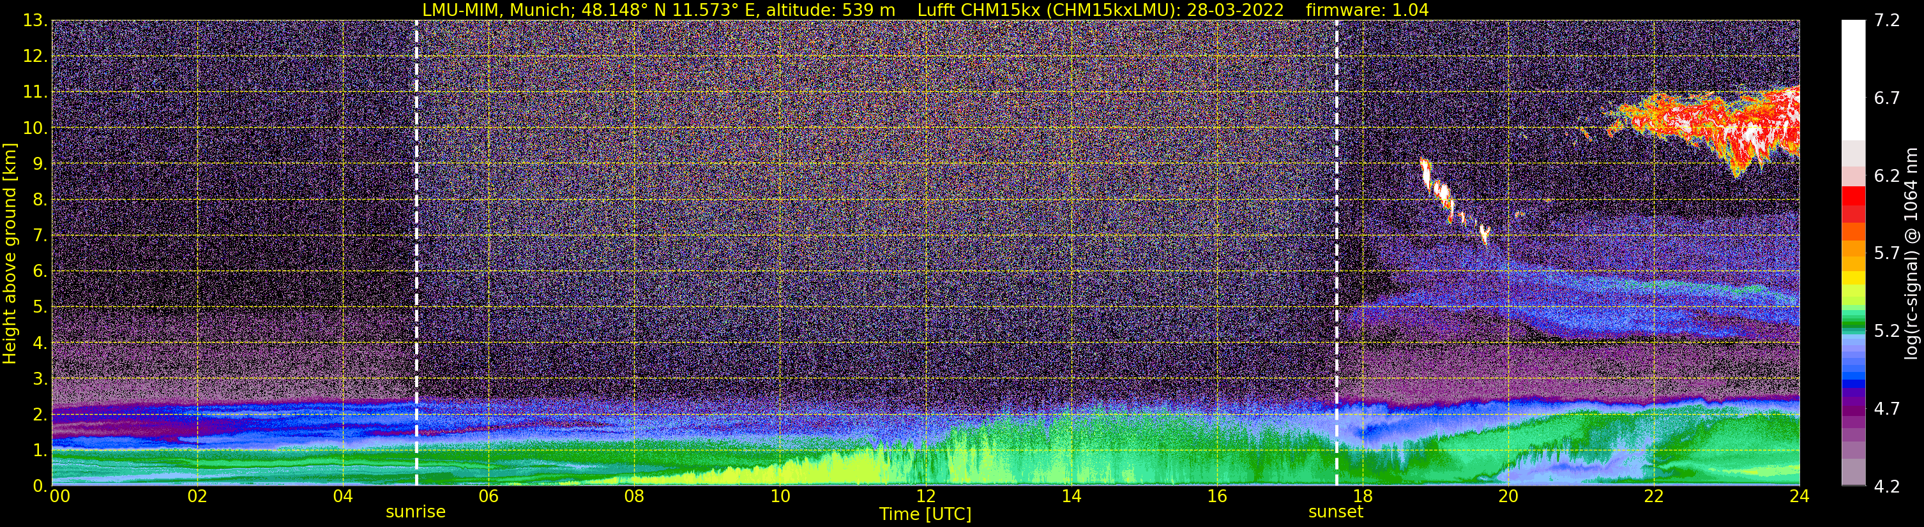Screen dimensions: 1924x527
Task: Click the "Time [UTC]" axis label
Action: click(925, 514)
